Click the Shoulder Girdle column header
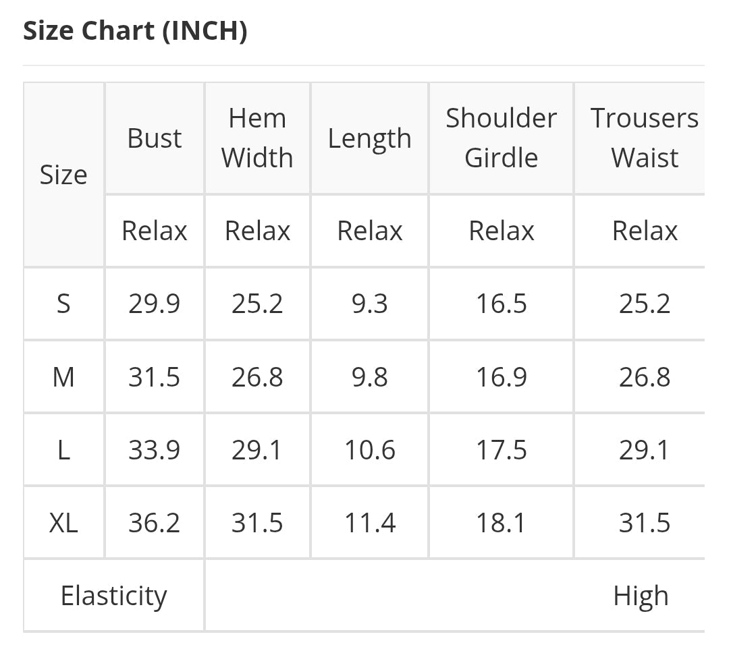729x649 pixels. [501, 138]
